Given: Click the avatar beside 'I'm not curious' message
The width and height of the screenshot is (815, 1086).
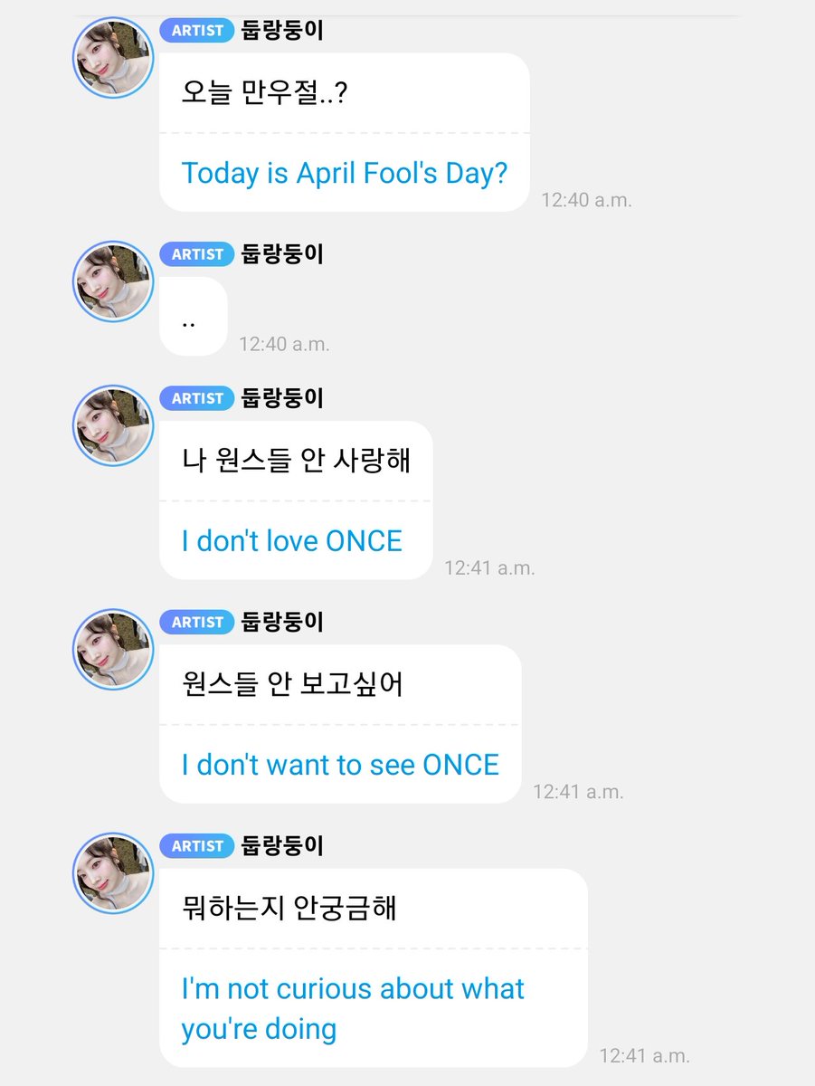Looking at the screenshot, I should pyautogui.click(x=112, y=872).
